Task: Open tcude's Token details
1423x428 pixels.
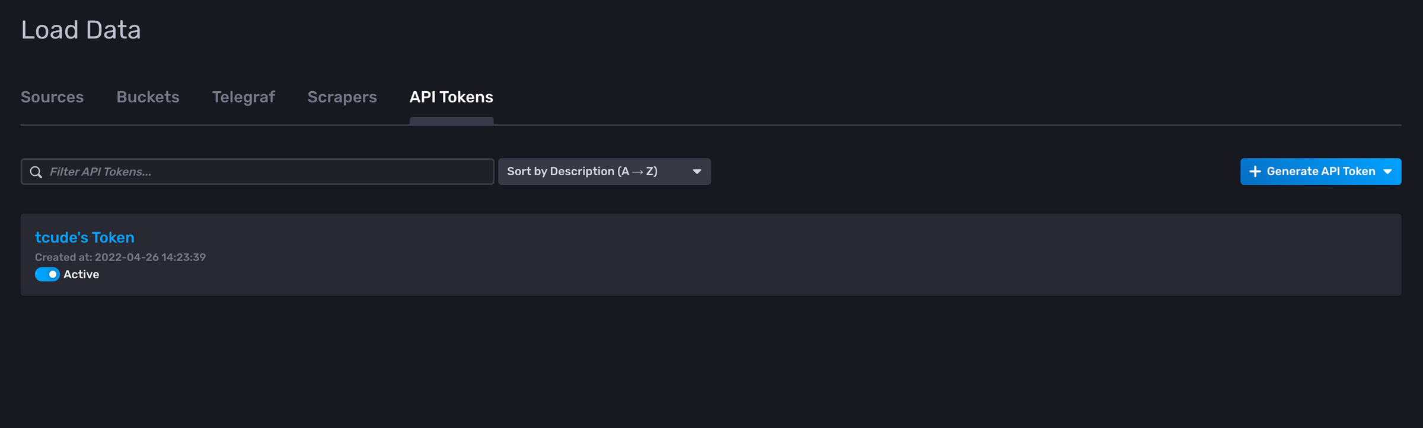Action: (x=84, y=237)
